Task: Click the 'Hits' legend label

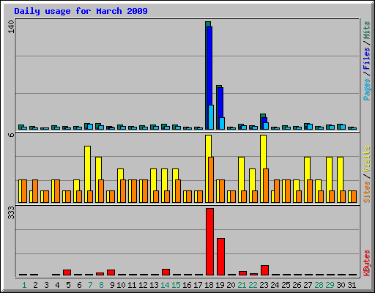Action: 366,30
